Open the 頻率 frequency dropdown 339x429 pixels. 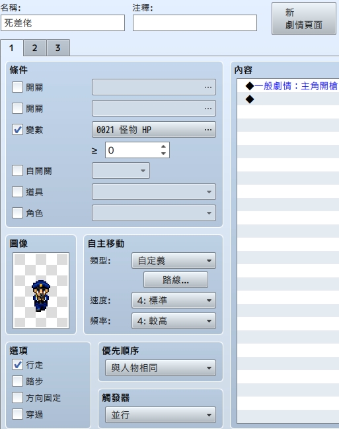click(173, 320)
